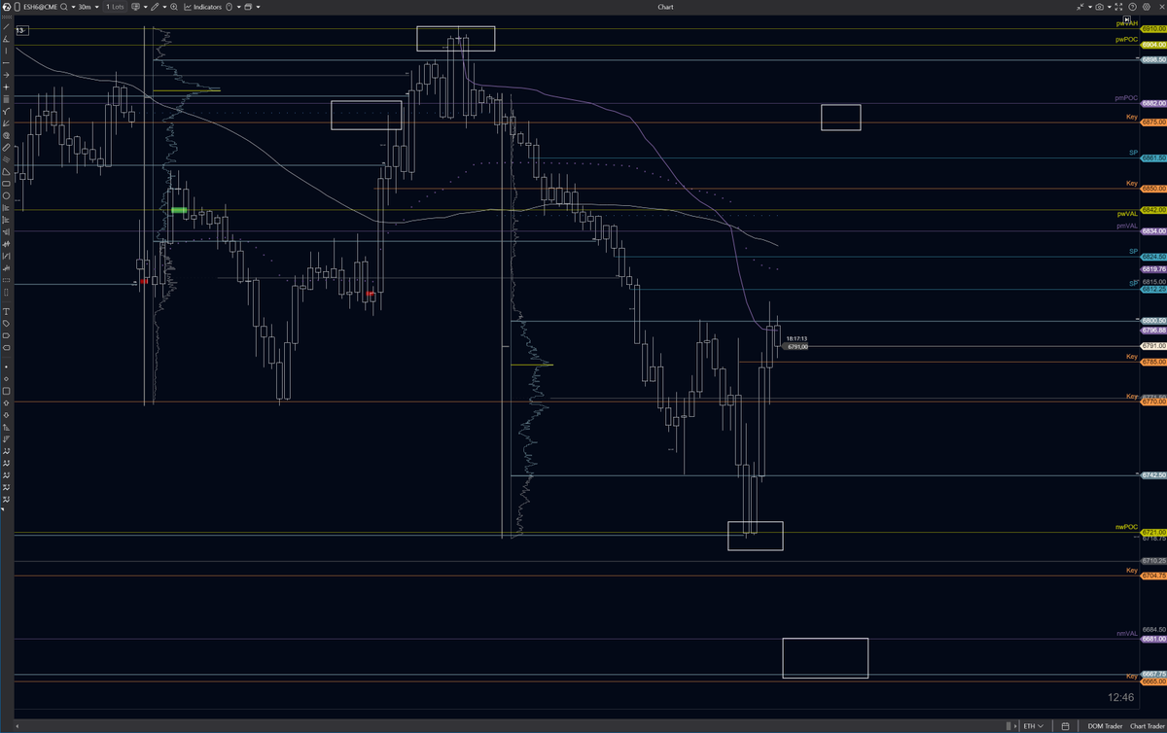Open help with the question mark icon
Viewport: 1167px width, 733px height.
pos(1132,7)
